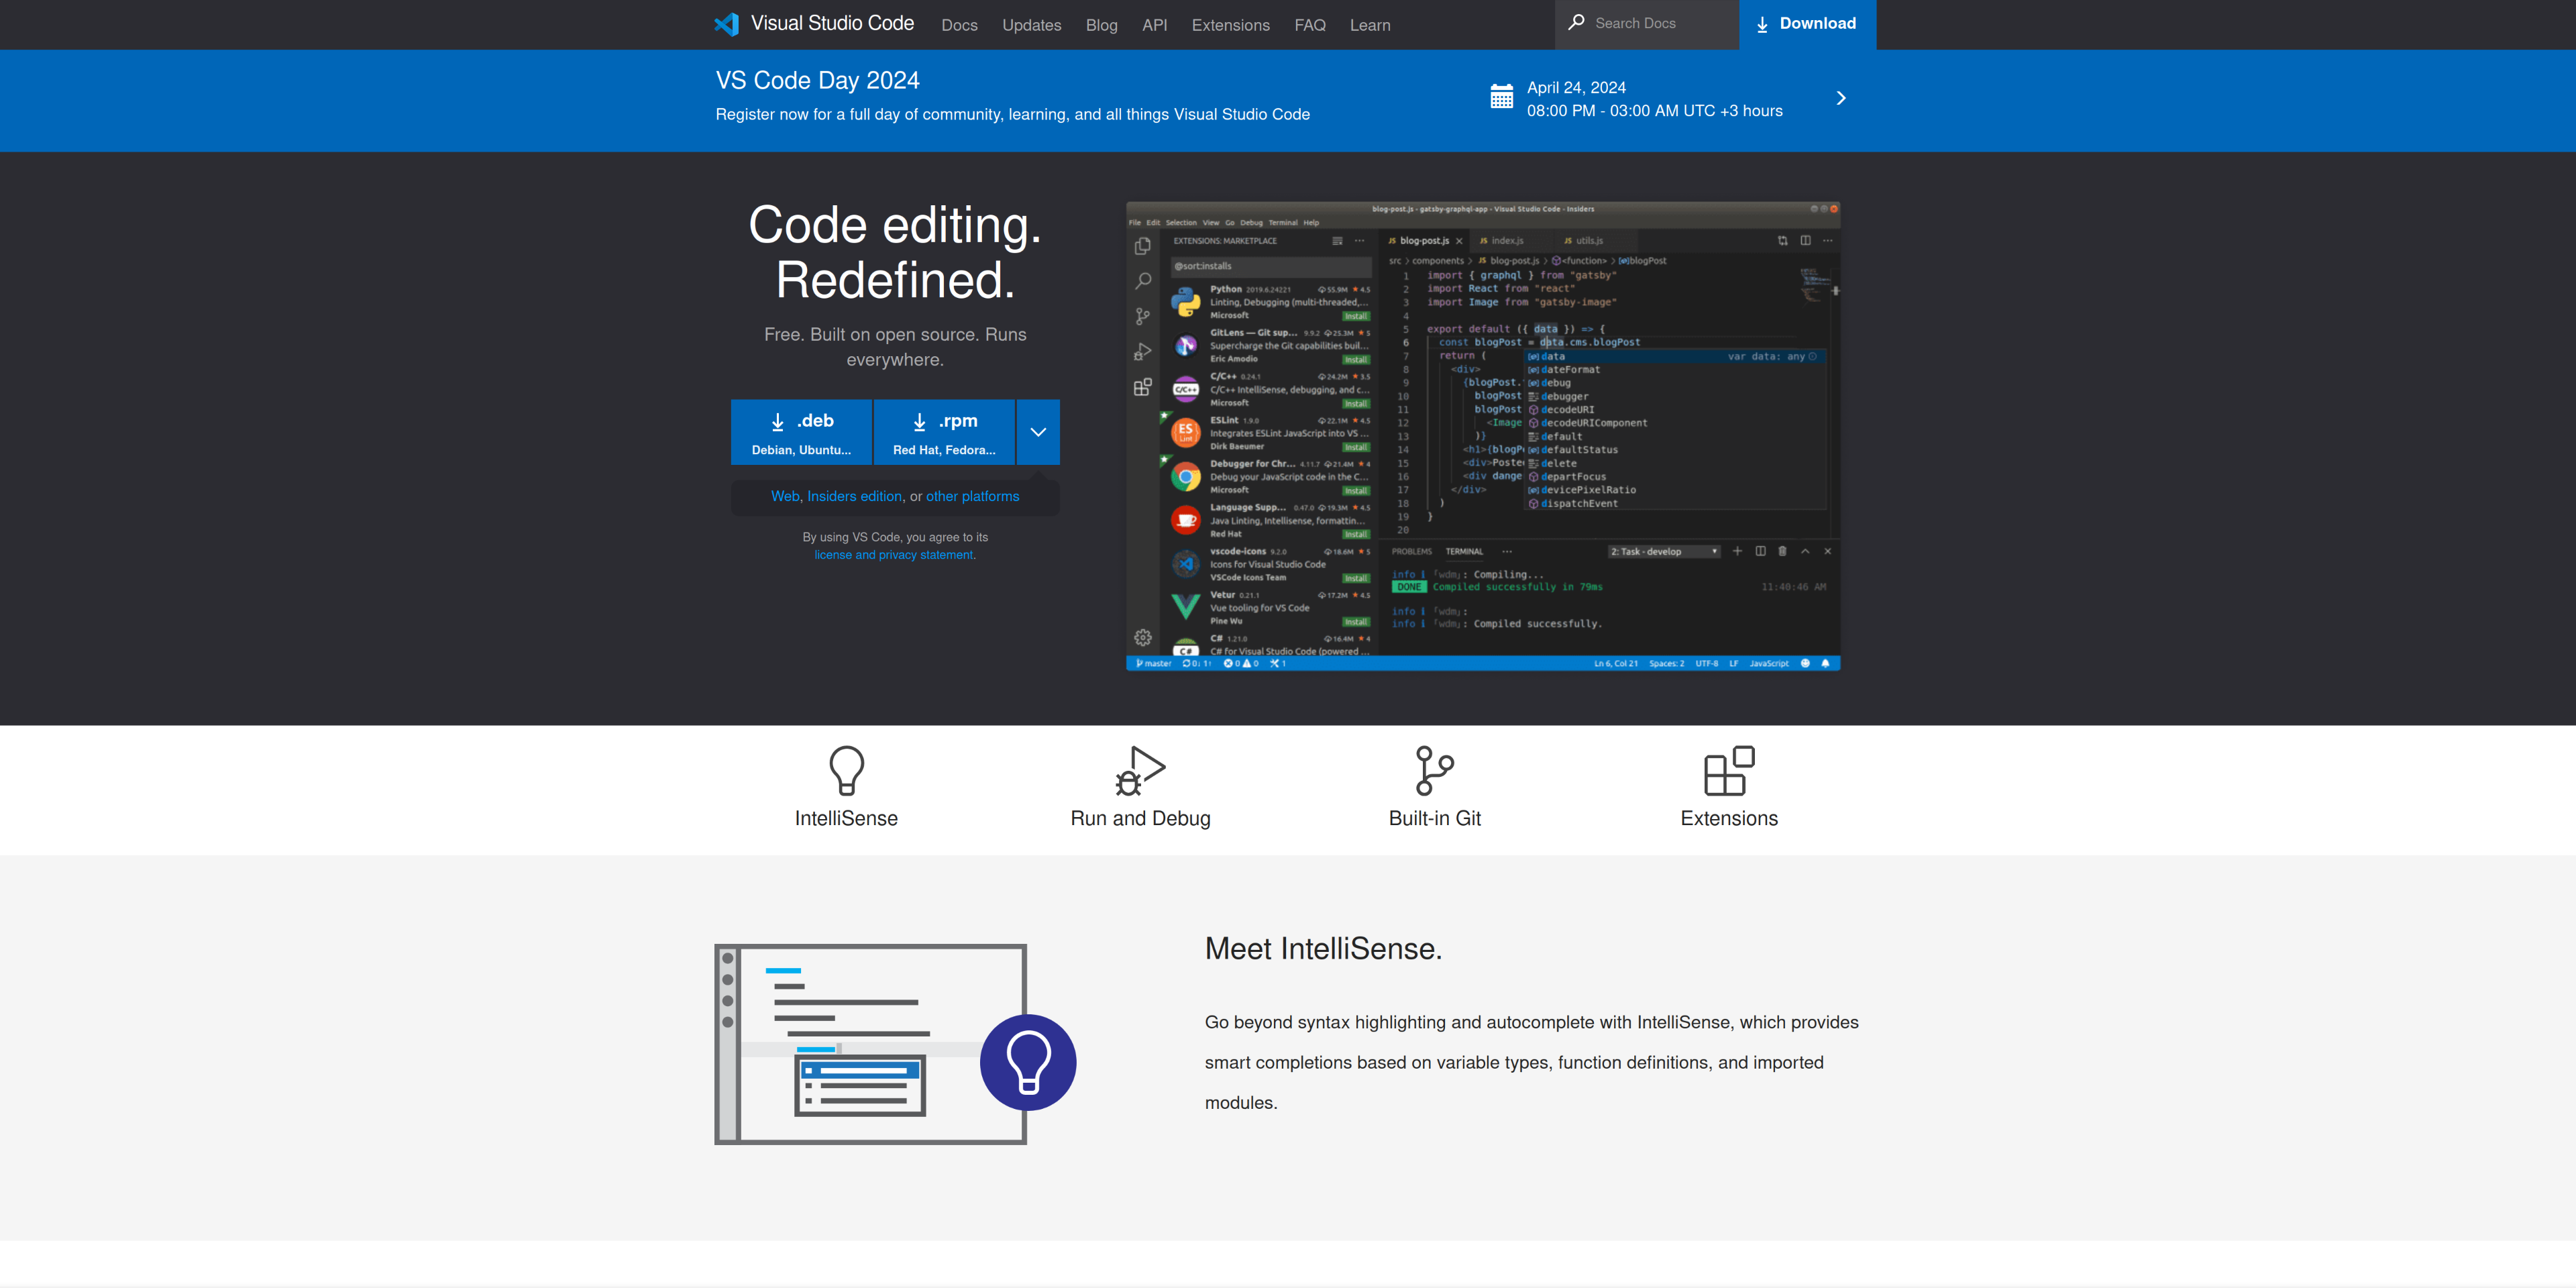Screen dimensions: 2576x1288
Task: Click the Explorer files icon in screenshot sidebar
Action: click(1143, 246)
